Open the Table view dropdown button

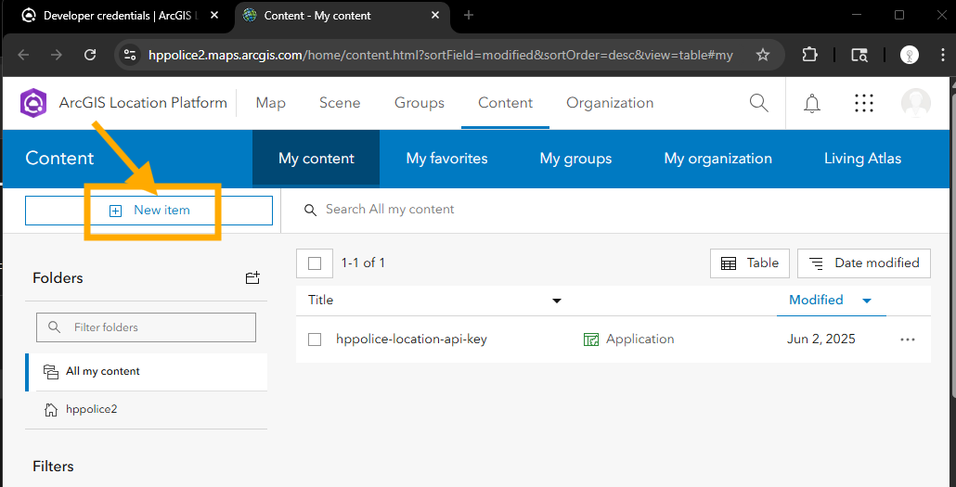coord(750,263)
